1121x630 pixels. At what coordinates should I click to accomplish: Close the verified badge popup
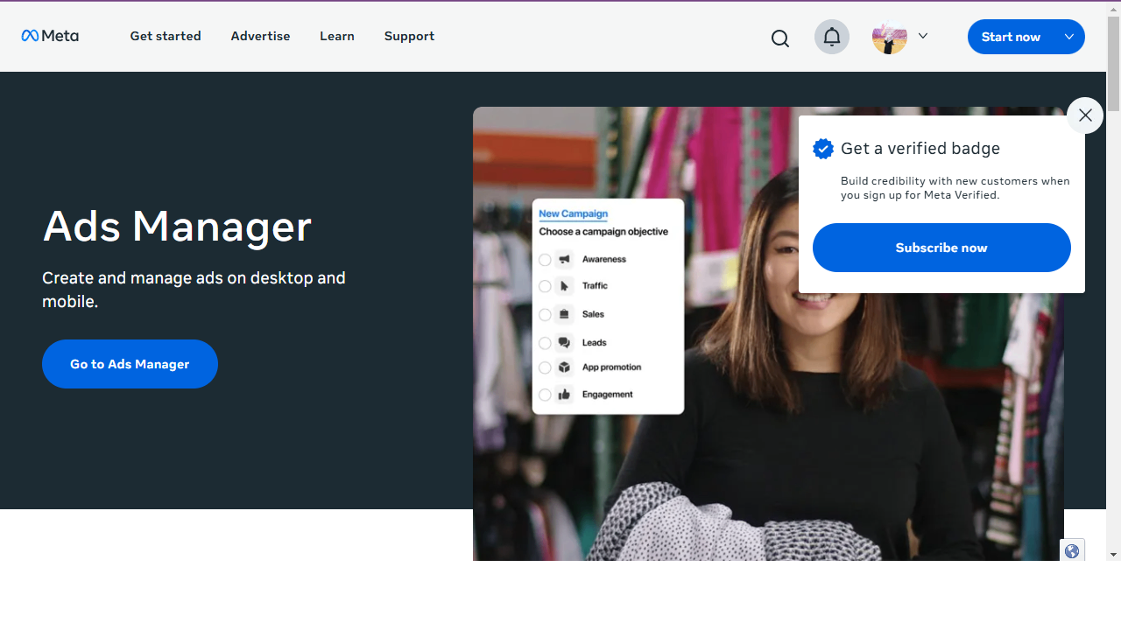point(1085,115)
